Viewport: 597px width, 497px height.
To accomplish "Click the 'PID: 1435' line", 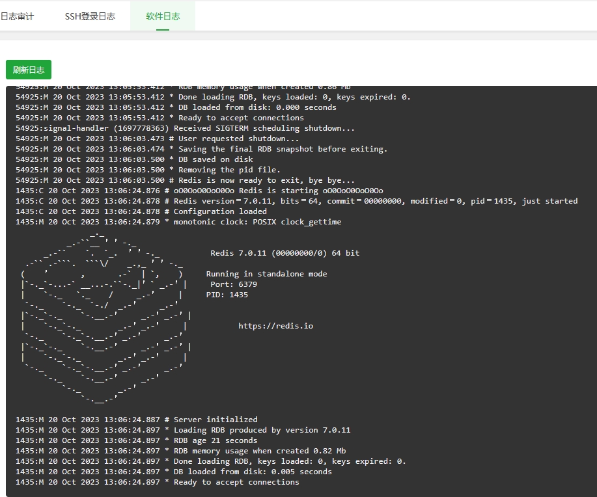I will click(x=228, y=295).
